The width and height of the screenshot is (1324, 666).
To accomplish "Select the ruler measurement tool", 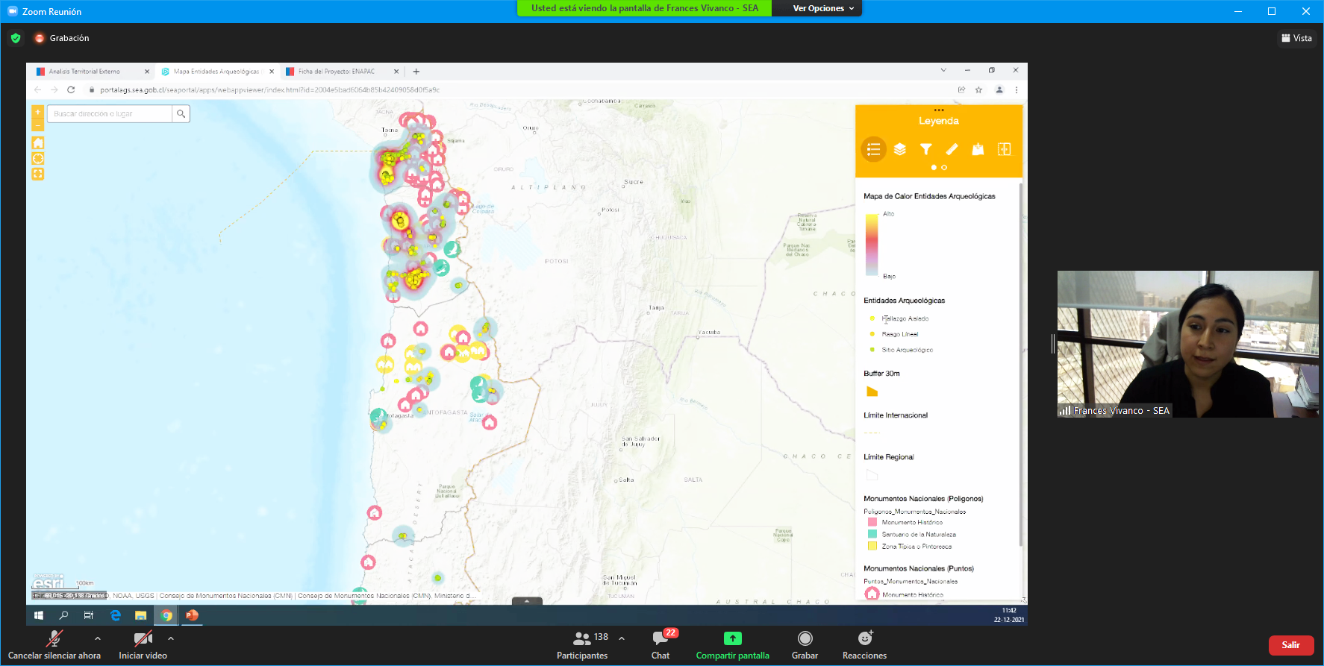I will tap(952, 149).
